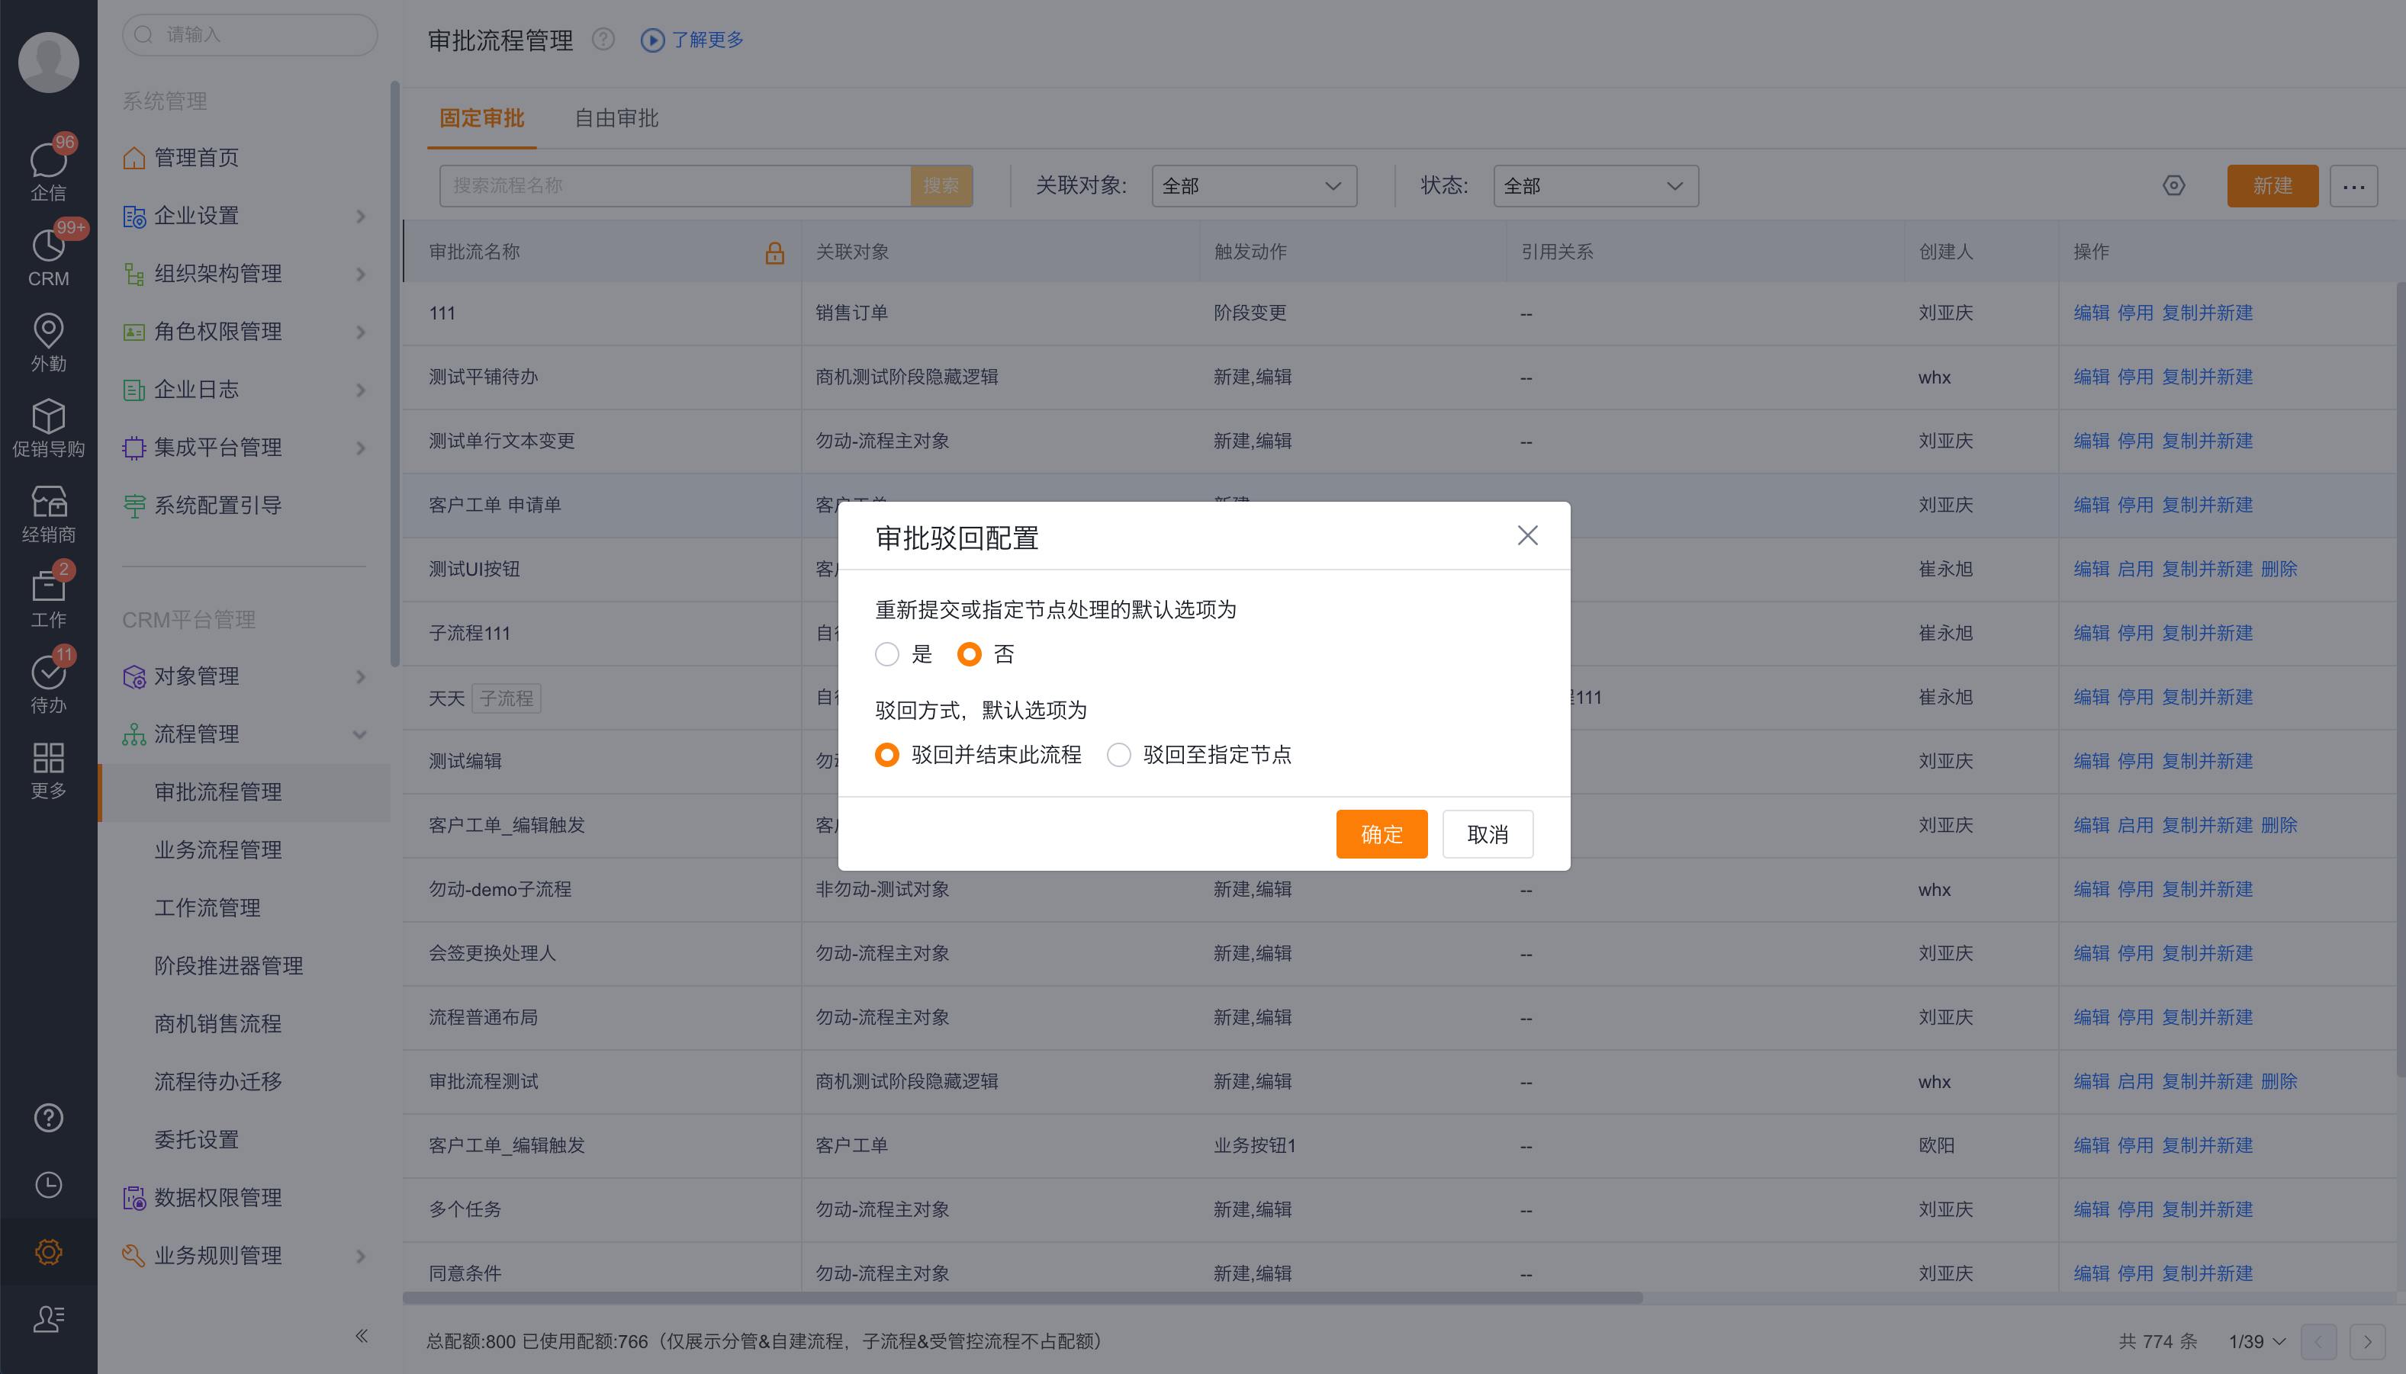Screen dimensions: 2406x1374
Task: Click the 搜索 button
Action: [x=941, y=186]
